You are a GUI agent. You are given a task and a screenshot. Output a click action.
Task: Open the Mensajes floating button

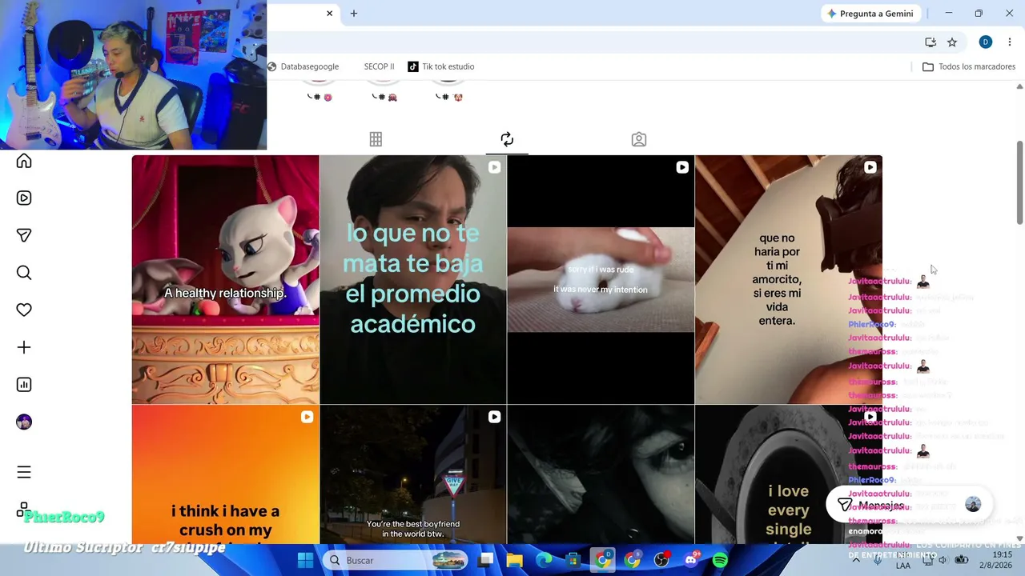pos(910,505)
